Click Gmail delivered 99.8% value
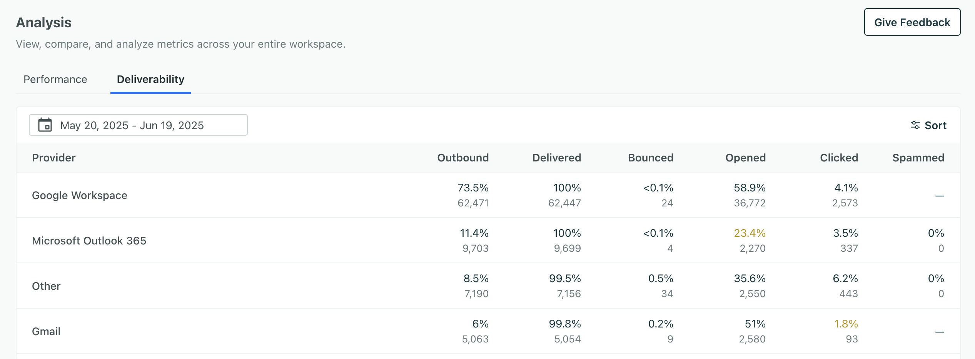975x359 pixels. pos(565,324)
